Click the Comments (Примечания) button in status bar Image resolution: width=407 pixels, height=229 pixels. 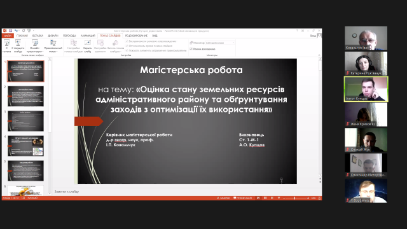[x=243, y=198]
